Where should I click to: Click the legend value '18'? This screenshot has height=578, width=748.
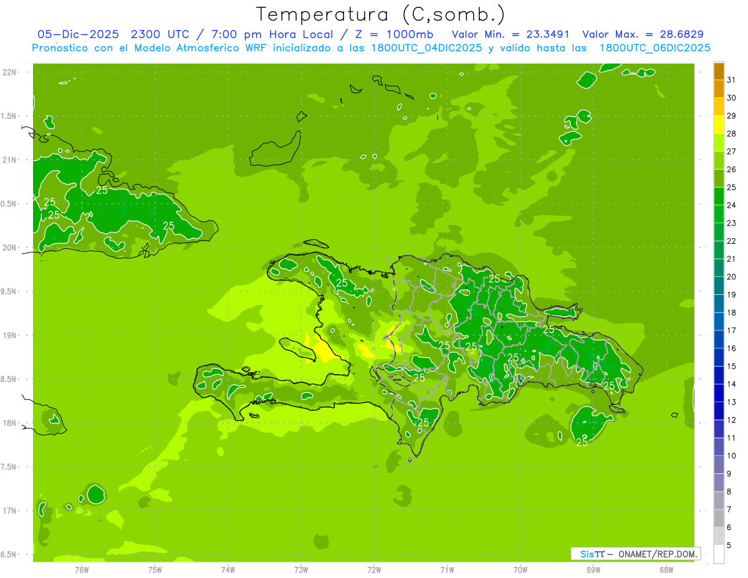tap(732, 313)
